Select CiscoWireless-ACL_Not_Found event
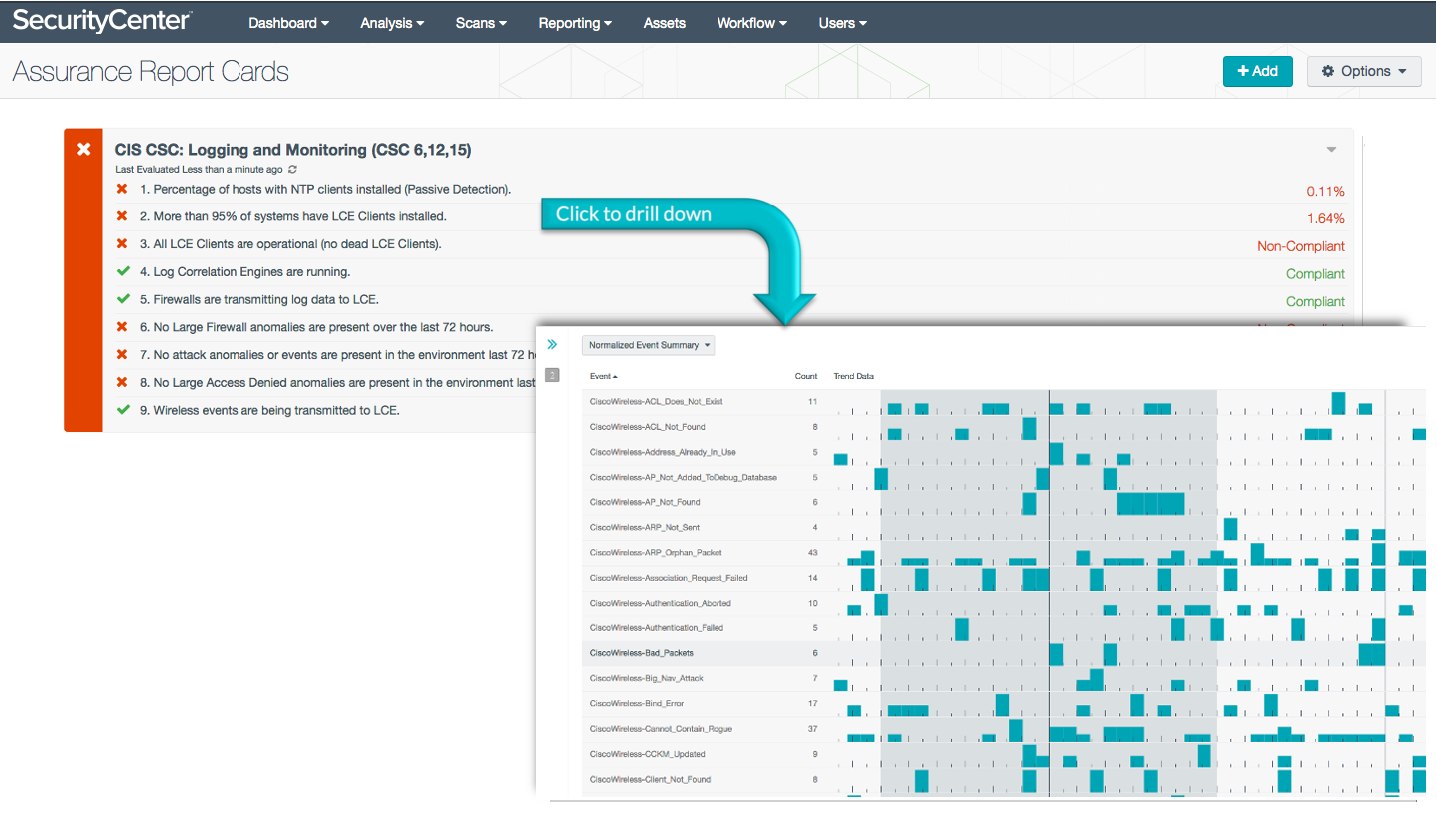Image resolution: width=1437 pixels, height=818 pixels. [648, 427]
